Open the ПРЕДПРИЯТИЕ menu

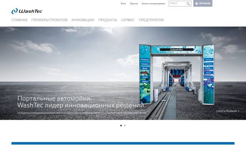(x=151, y=20)
